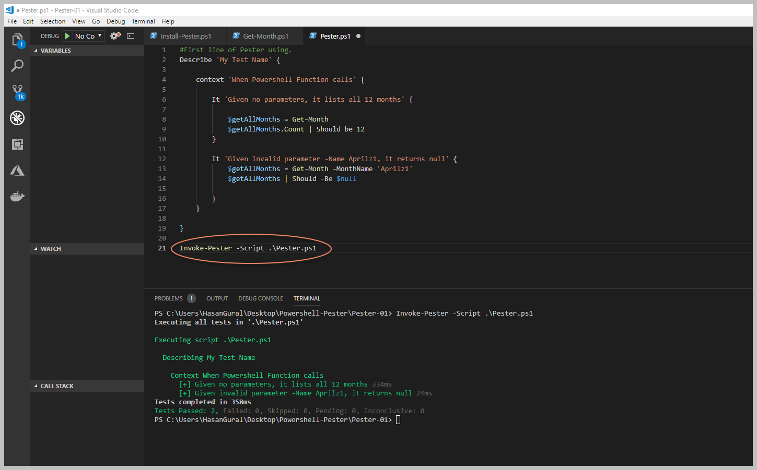Open the View menu
The image size is (757, 470).
pos(79,21)
